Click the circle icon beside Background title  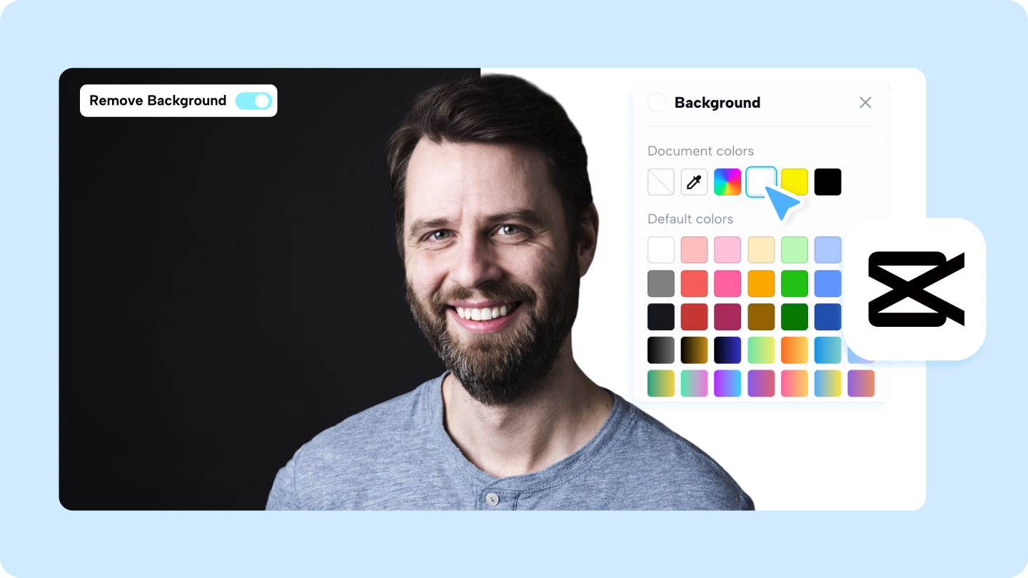(657, 103)
